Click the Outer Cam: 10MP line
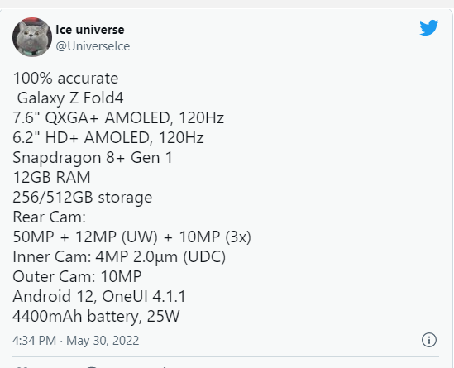Viewport: 454px width, 368px height. [77, 276]
